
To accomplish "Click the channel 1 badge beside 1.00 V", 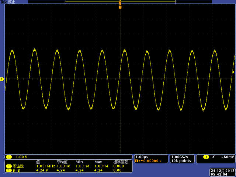I will tap(8, 157).
